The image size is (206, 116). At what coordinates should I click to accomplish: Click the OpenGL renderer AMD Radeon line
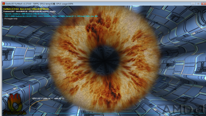(26, 14)
